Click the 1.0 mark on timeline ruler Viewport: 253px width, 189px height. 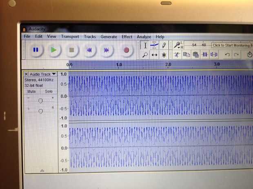point(119,65)
